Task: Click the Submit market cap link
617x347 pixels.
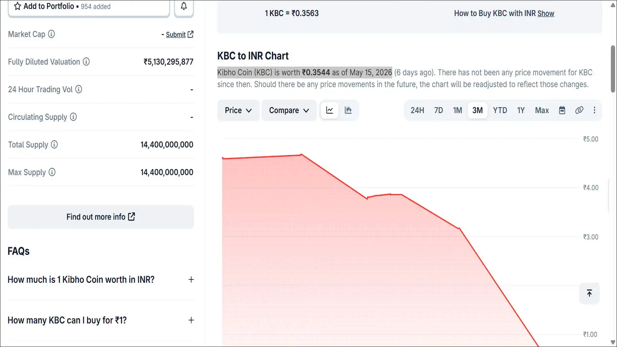Action: click(179, 34)
